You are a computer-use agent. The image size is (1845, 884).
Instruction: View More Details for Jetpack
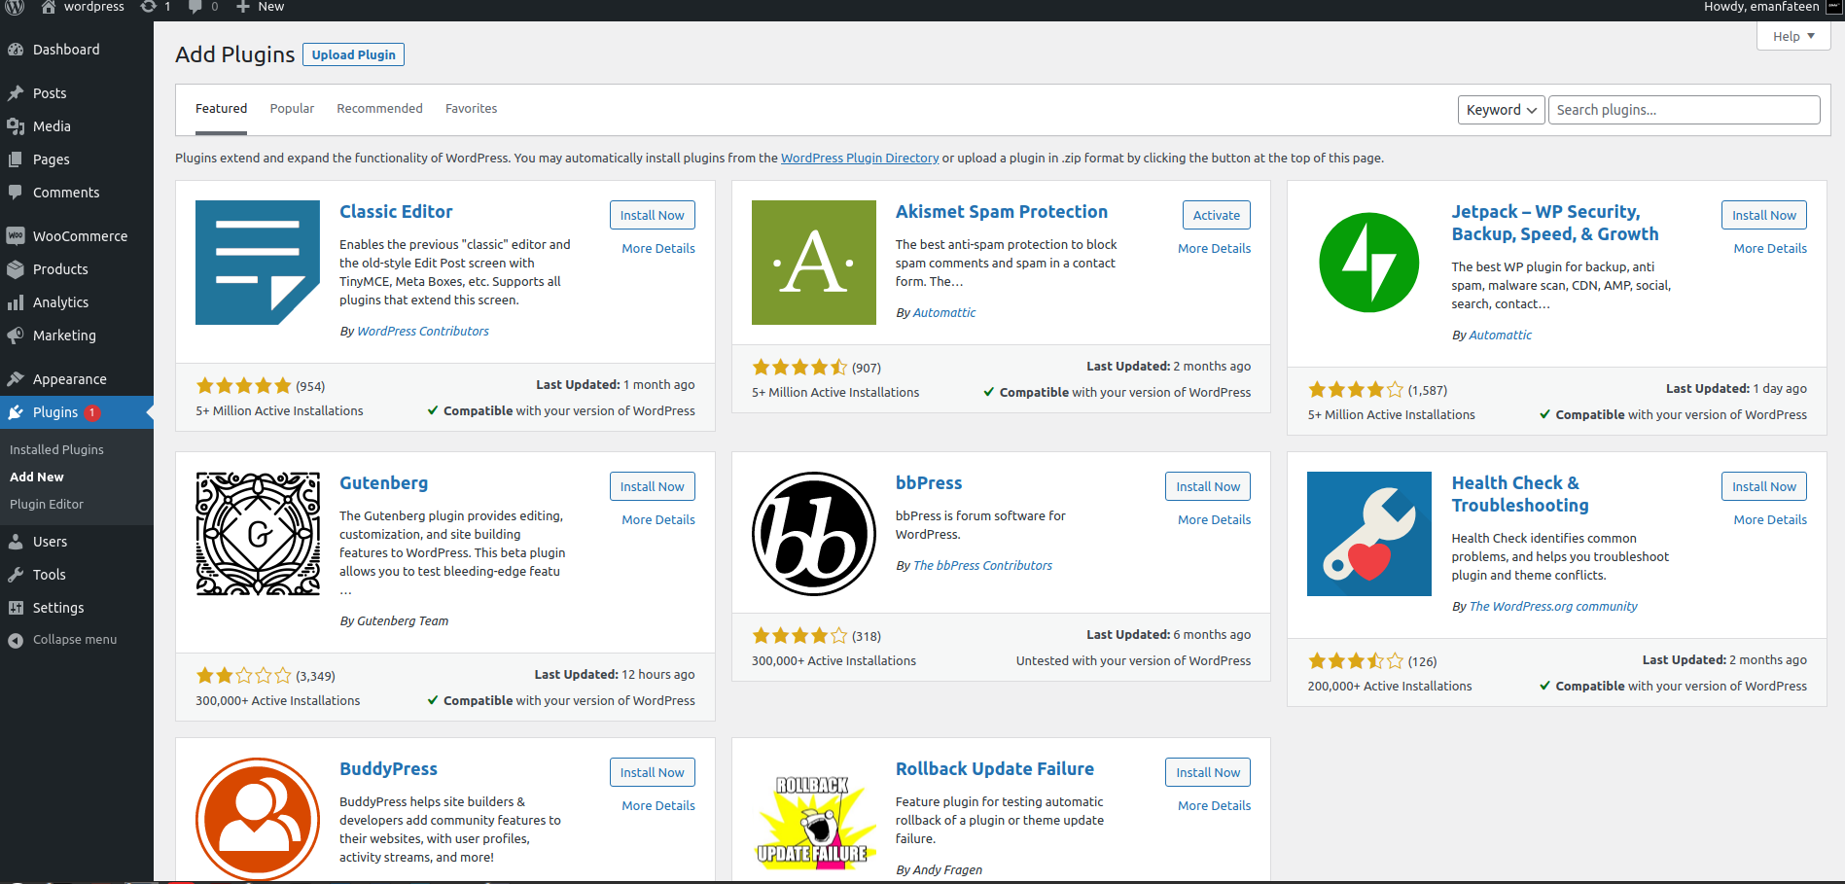pos(1770,249)
